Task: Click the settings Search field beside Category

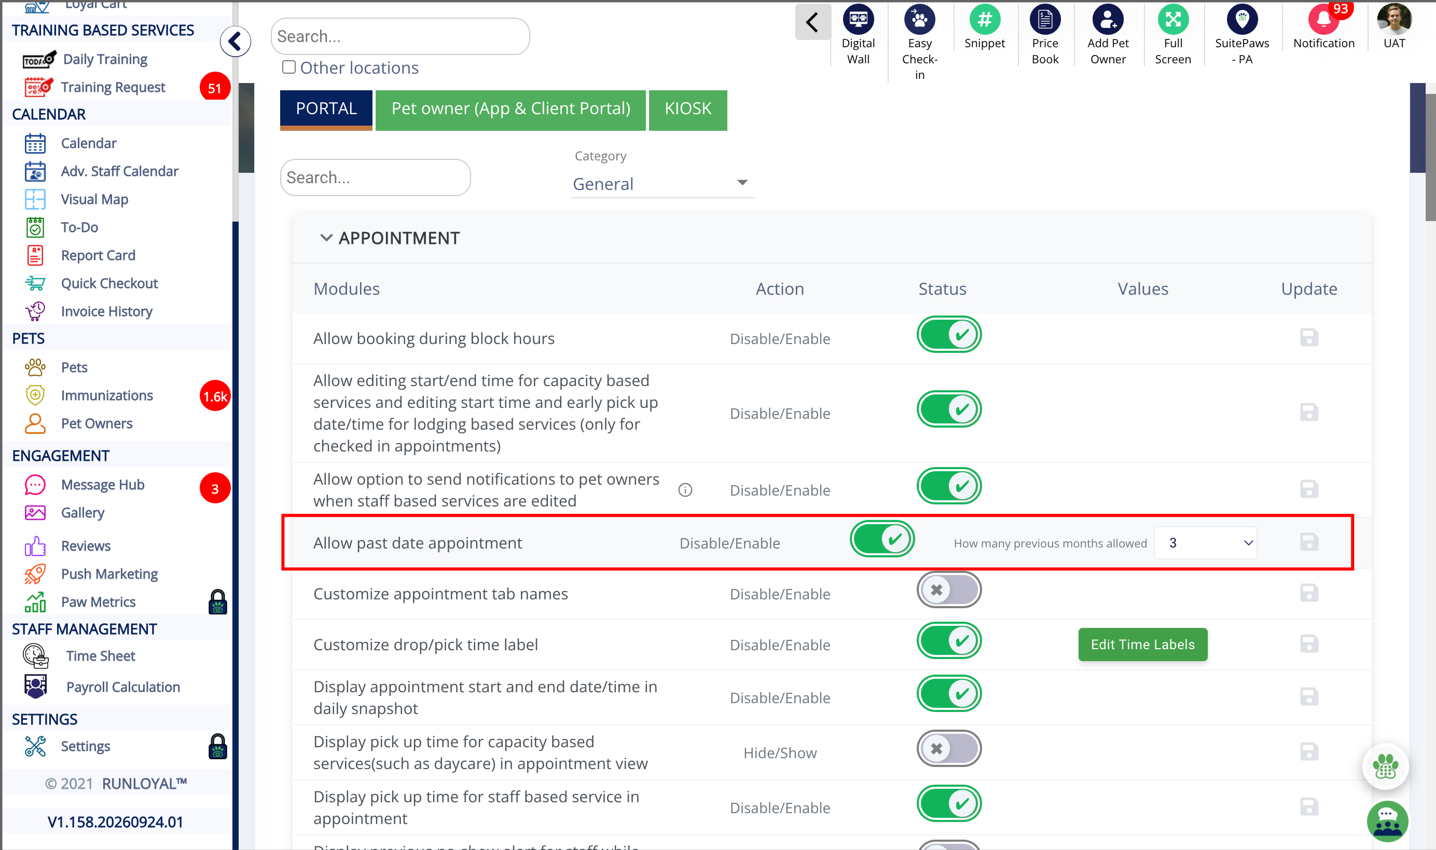Action: click(375, 177)
